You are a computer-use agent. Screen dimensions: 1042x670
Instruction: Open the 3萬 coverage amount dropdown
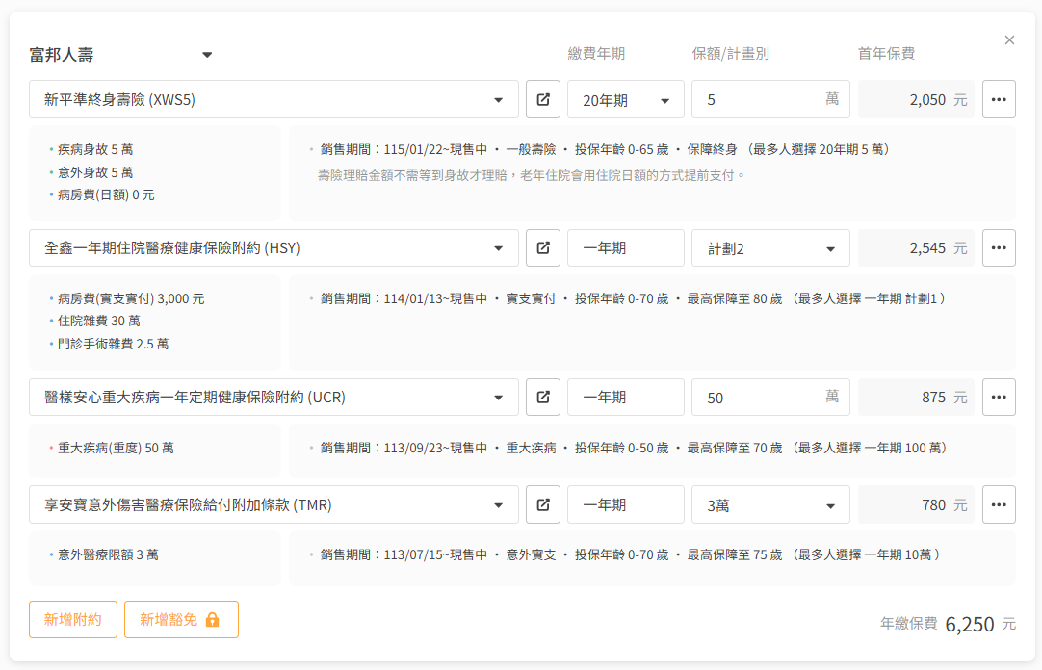point(770,504)
